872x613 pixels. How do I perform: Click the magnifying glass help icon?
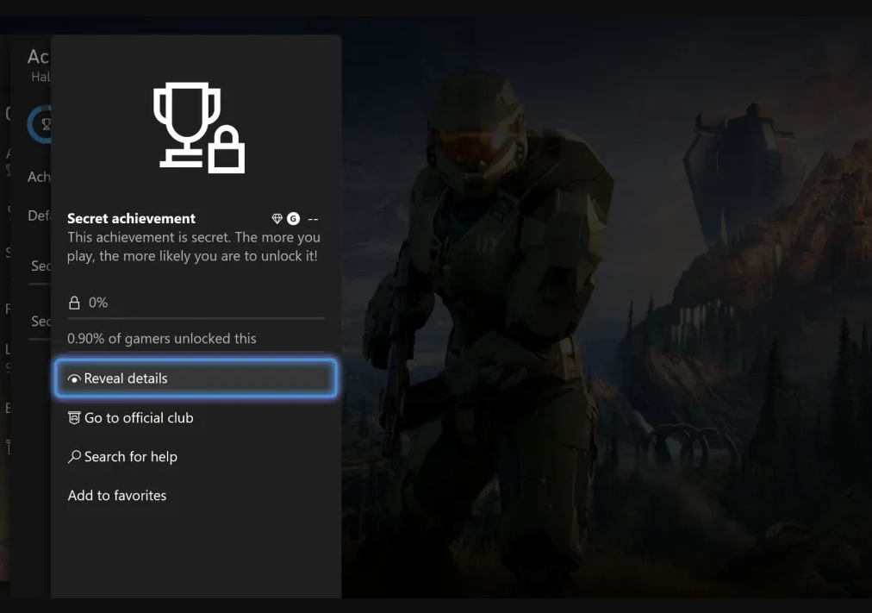coord(74,457)
